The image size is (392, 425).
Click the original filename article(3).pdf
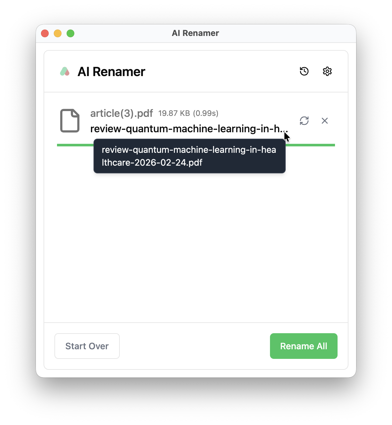point(122,113)
